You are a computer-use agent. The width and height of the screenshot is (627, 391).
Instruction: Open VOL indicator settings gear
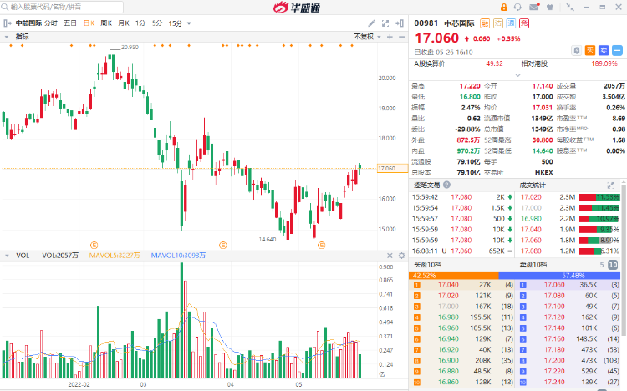click(x=402, y=256)
